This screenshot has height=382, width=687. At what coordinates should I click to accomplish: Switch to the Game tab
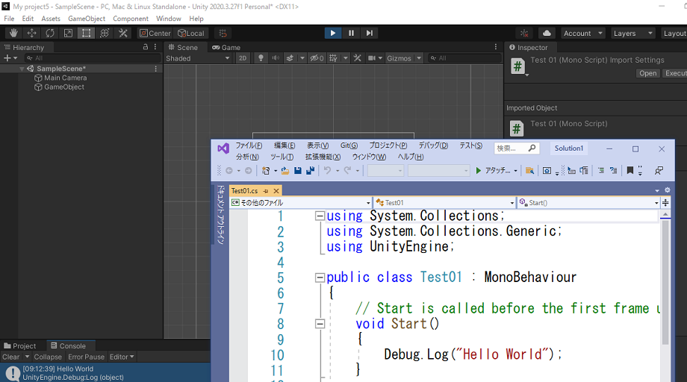pyautogui.click(x=226, y=47)
